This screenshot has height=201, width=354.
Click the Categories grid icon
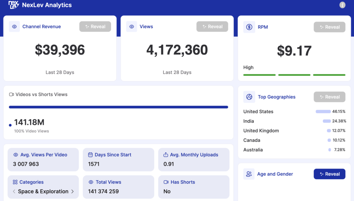coord(15,182)
